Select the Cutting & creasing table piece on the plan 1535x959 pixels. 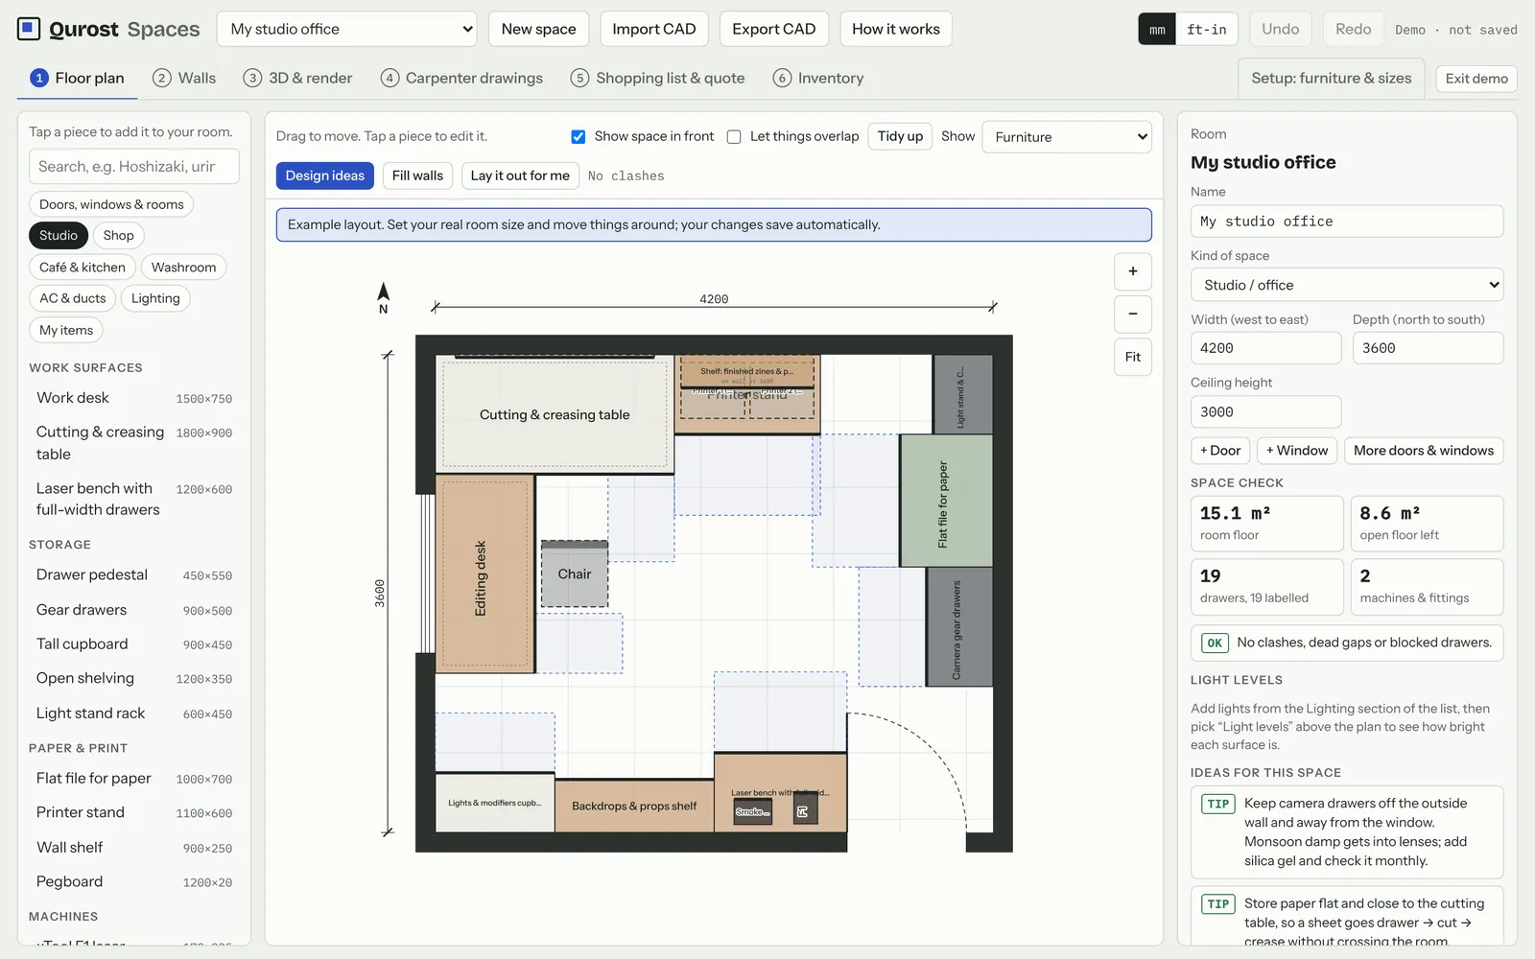pyautogui.click(x=555, y=414)
